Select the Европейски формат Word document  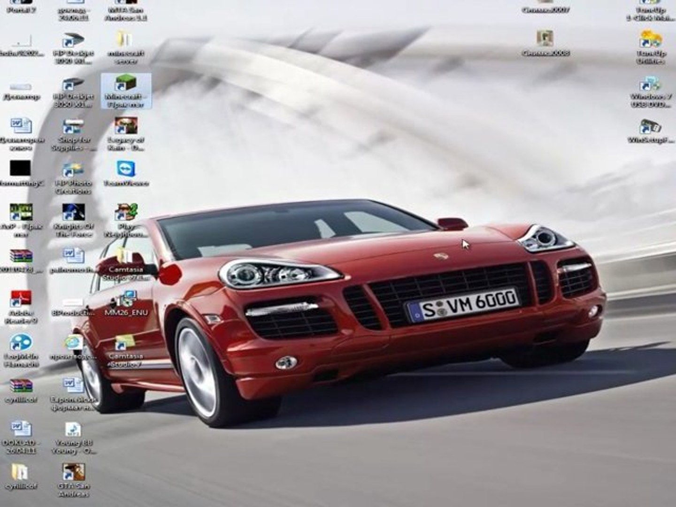(73, 395)
